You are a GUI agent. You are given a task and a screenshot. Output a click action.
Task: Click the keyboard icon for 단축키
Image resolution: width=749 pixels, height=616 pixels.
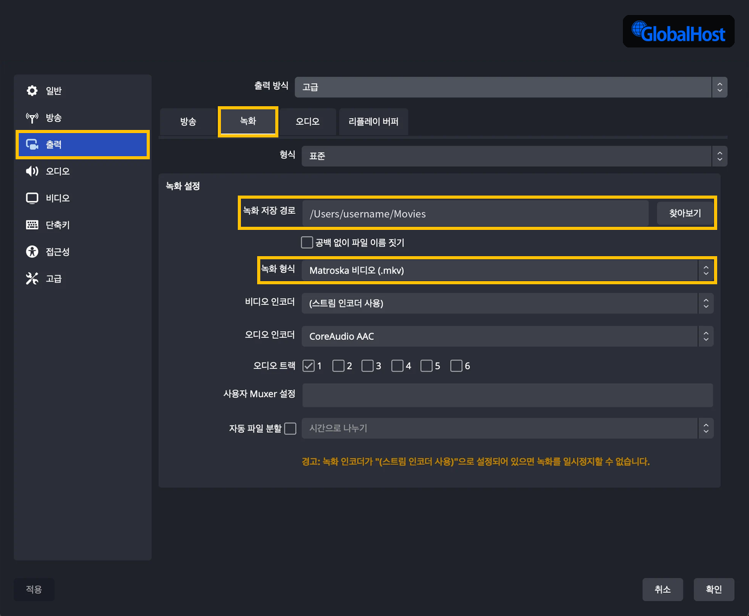pyautogui.click(x=32, y=225)
